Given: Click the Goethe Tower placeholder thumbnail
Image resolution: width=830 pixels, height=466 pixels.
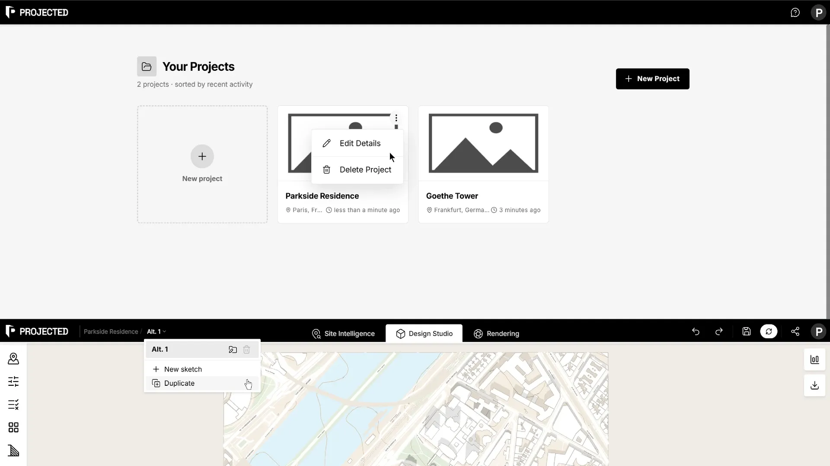Looking at the screenshot, I should 483,143.
